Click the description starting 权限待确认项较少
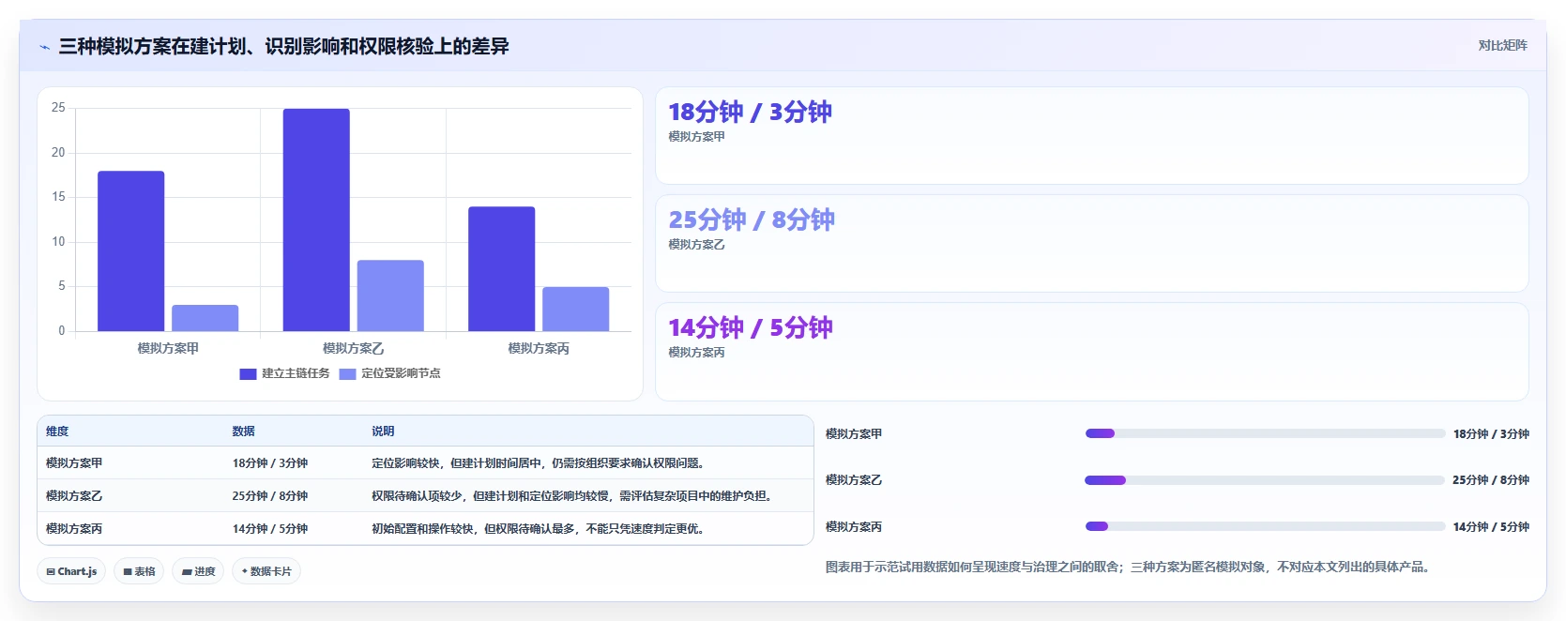This screenshot has height=621, width=1566. coord(574,496)
